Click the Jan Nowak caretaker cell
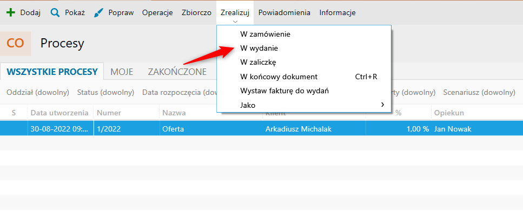This screenshot has height=214, width=523. pos(477,129)
